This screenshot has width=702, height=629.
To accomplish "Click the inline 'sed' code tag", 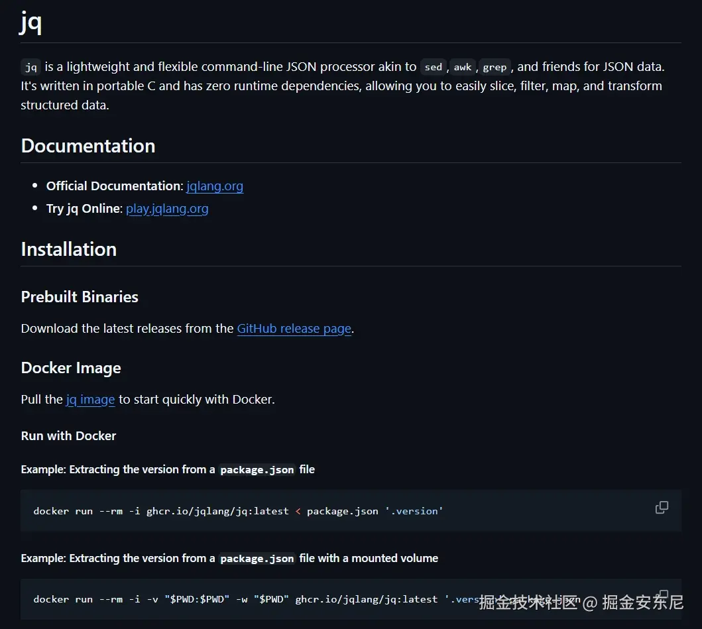I will click(434, 67).
